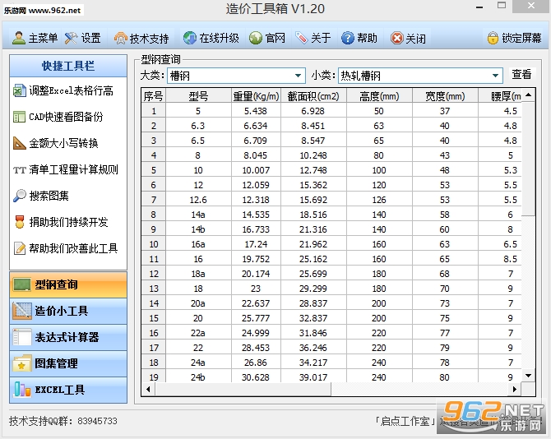Switch to the EXCEL工具 panel tab
Image resolution: width=551 pixels, height=439 pixels.
pos(68,390)
